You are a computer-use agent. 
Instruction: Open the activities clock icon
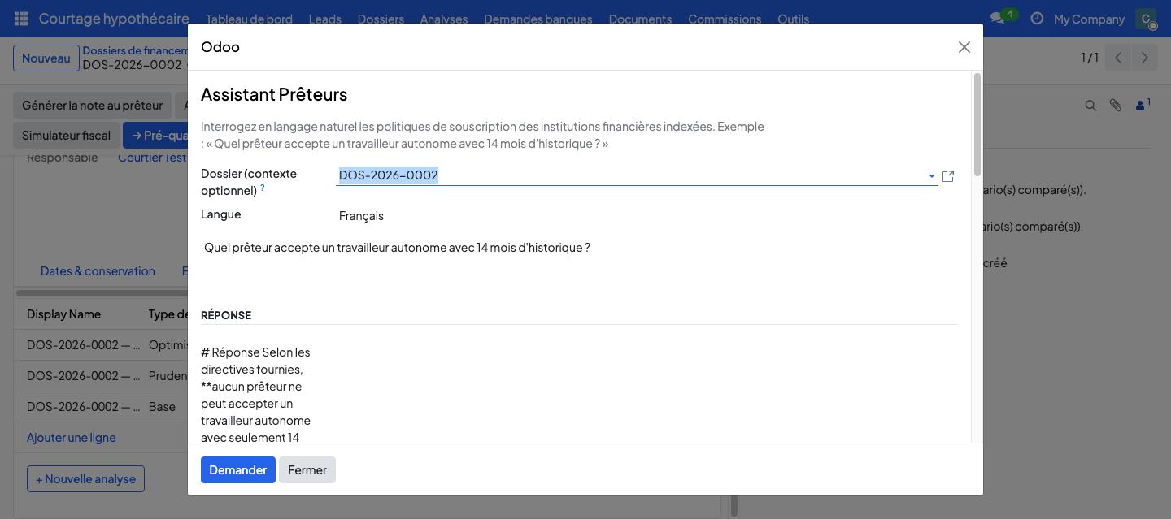(1037, 18)
